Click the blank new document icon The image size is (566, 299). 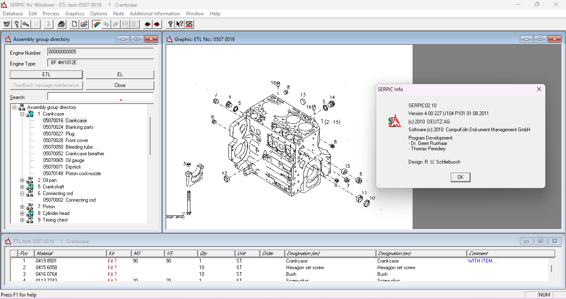click(x=74, y=24)
